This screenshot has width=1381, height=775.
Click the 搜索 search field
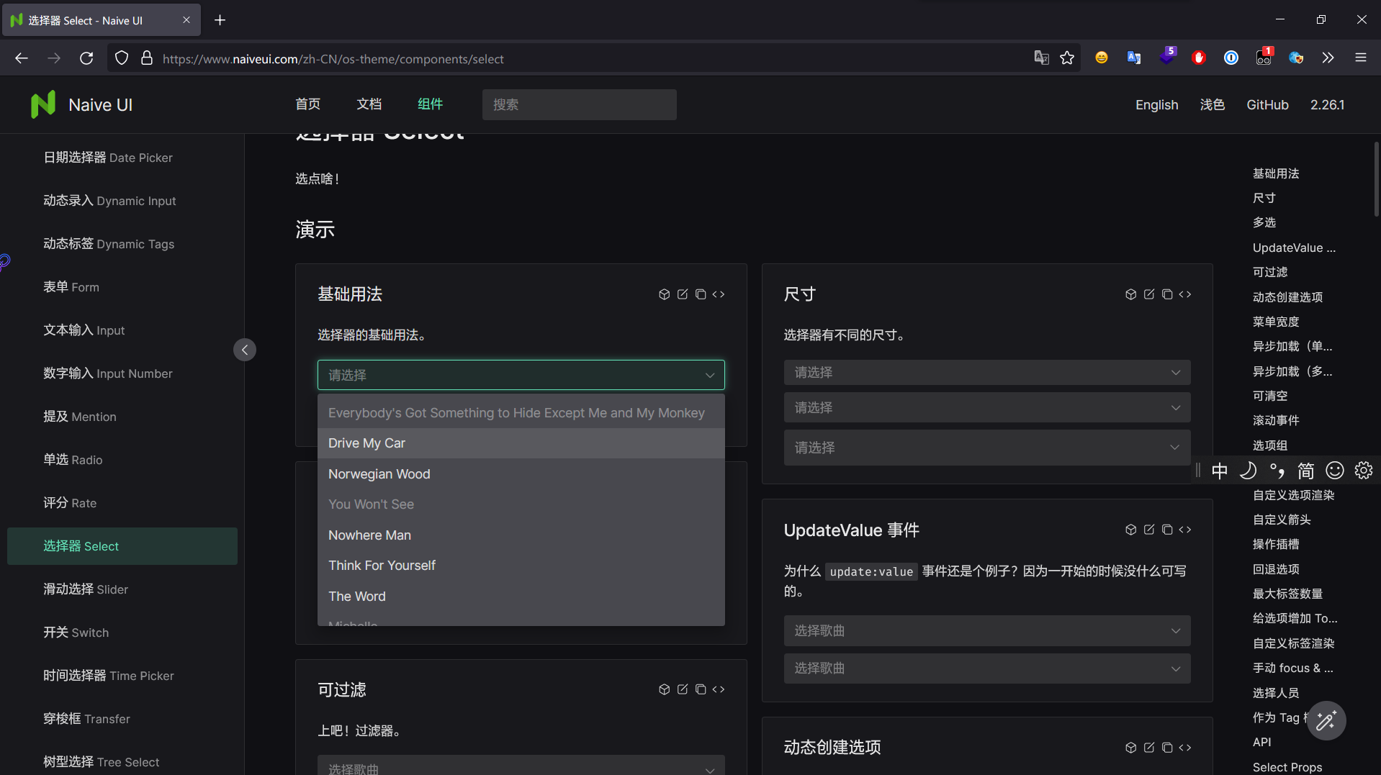tap(578, 104)
